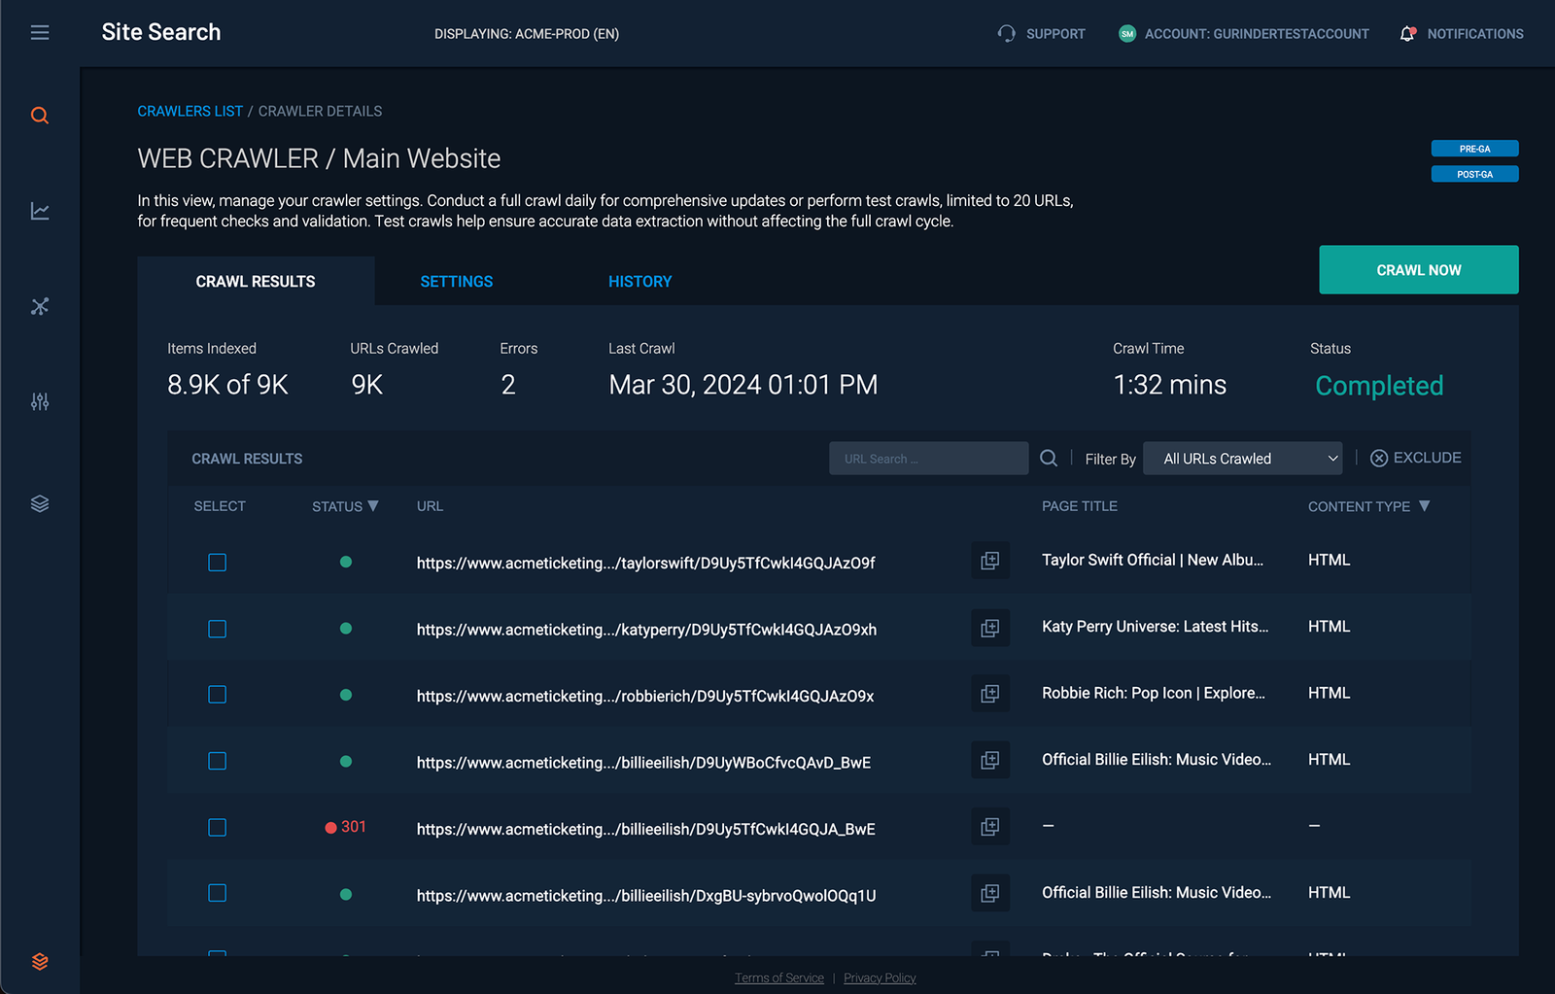Copy the billieeilish D9UyWBoCfvcQAvD_BwE URL icon

pyautogui.click(x=990, y=760)
